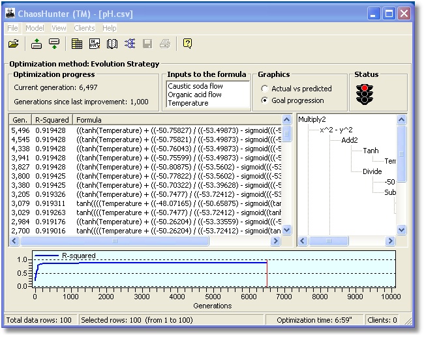Click tree panel scroll right arrow

click(390, 241)
